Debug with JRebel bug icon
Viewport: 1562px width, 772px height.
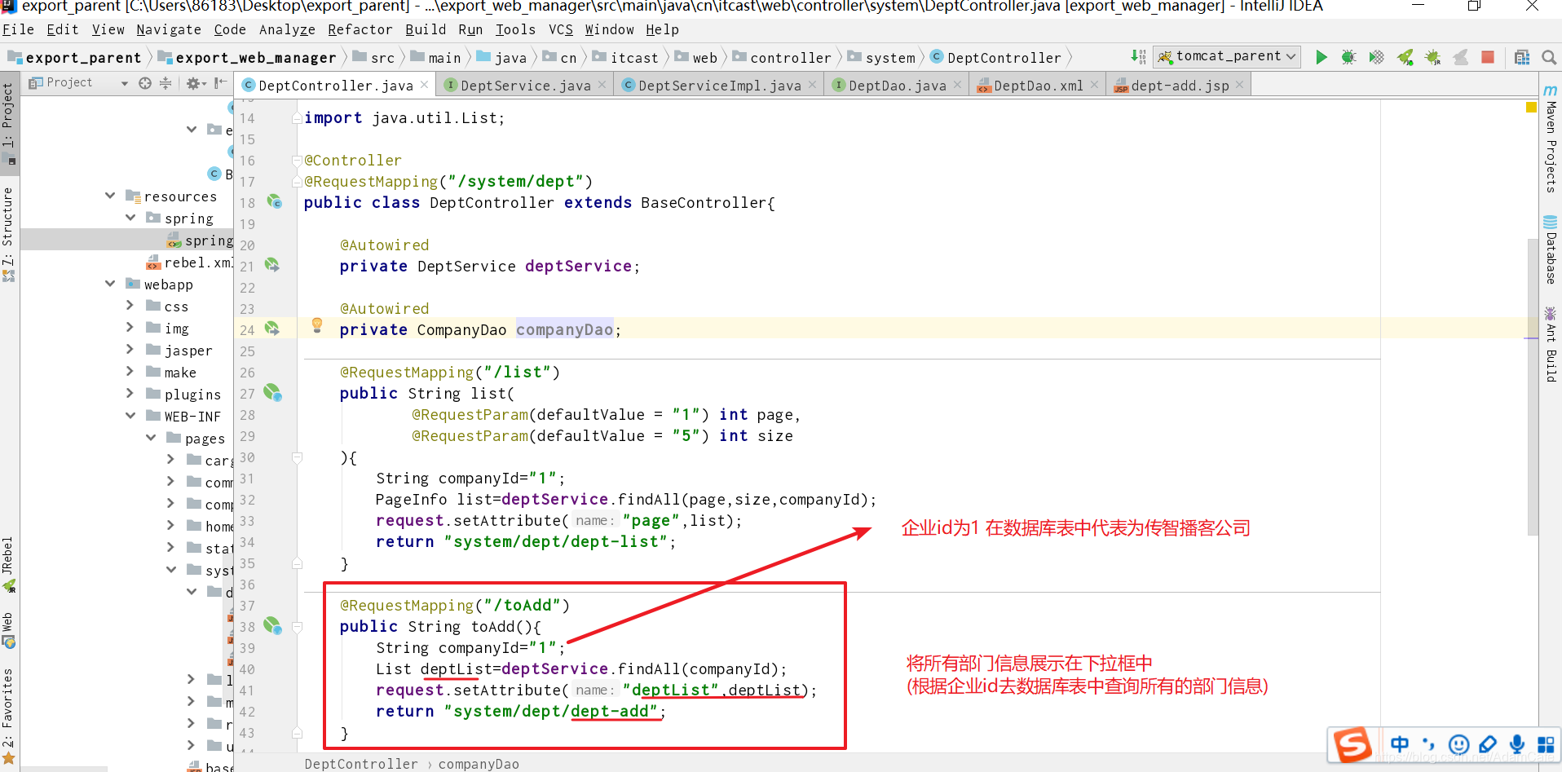coord(1432,57)
